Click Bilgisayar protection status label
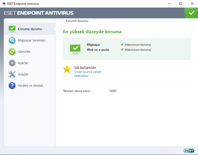Screen dimensions: 198x155 point(93,45)
